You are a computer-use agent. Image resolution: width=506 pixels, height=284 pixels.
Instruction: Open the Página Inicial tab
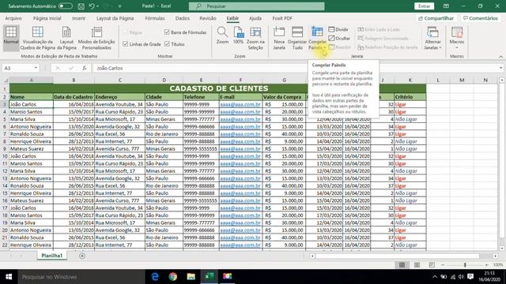(x=47, y=18)
